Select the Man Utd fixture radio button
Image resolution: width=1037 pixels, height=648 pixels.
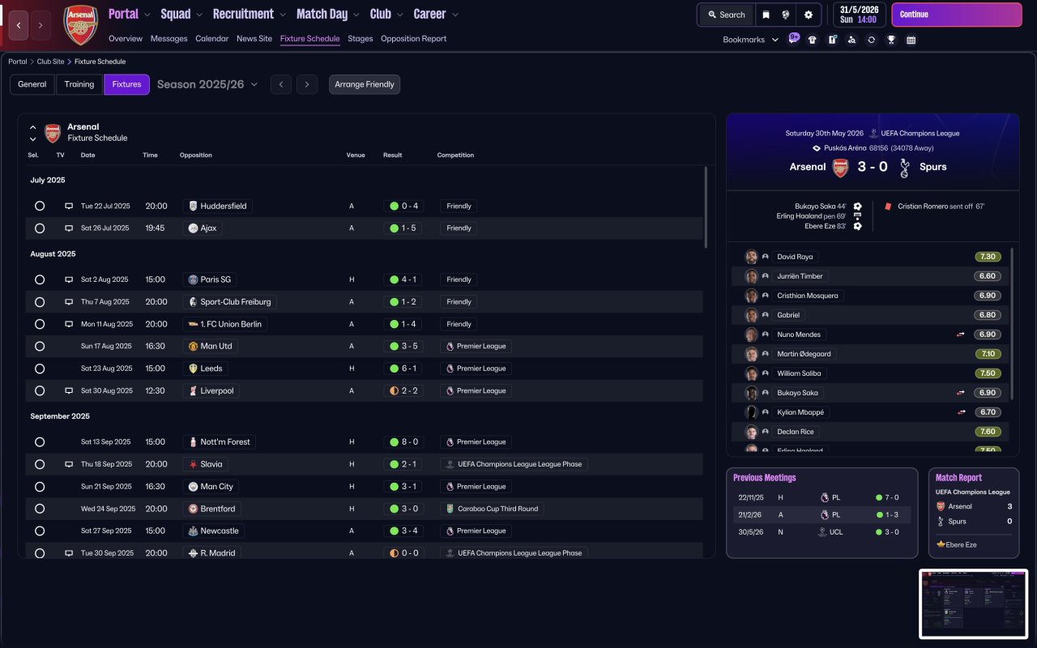(40, 347)
